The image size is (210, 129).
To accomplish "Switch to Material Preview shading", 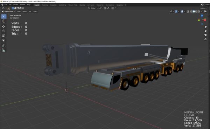I will (196, 12).
